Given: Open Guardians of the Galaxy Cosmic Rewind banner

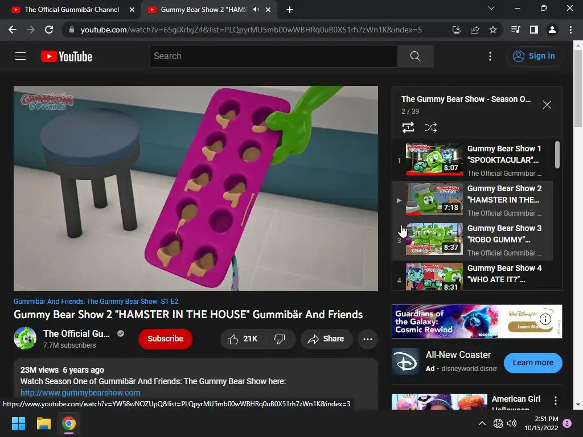Looking at the screenshot, I should pyautogui.click(x=477, y=321).
